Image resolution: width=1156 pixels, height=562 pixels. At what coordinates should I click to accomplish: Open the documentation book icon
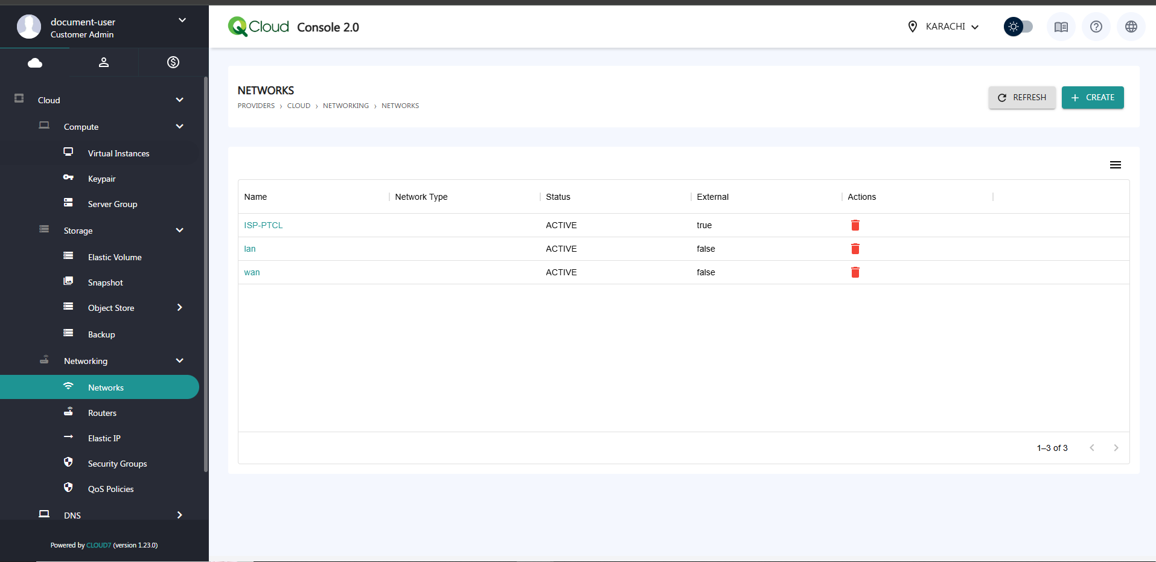point(1061,27)
